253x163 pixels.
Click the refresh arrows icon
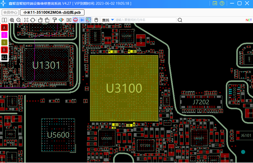point(33,20)
